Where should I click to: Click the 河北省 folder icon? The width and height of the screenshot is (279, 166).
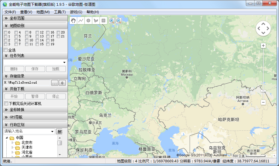17,152
